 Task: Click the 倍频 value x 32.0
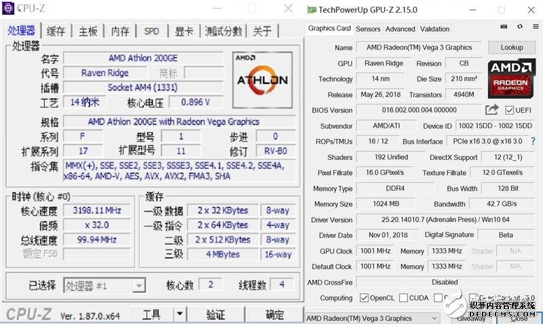pos(97,225)
